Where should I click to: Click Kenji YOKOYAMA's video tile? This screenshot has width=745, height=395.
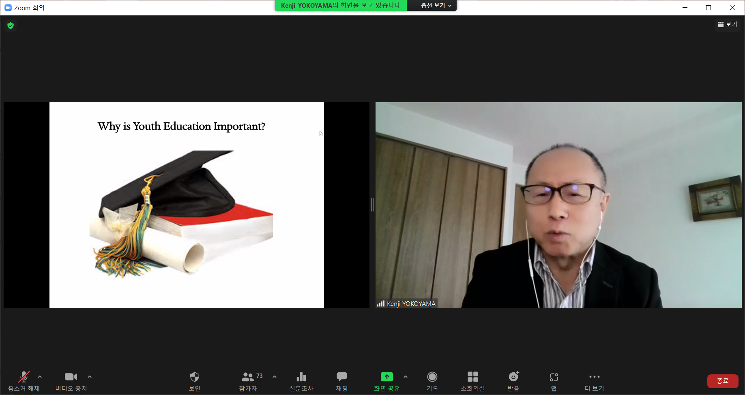tap(558, 205)
